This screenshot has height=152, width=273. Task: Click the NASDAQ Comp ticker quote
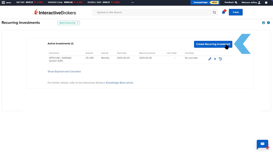click(x=65, y=2)
